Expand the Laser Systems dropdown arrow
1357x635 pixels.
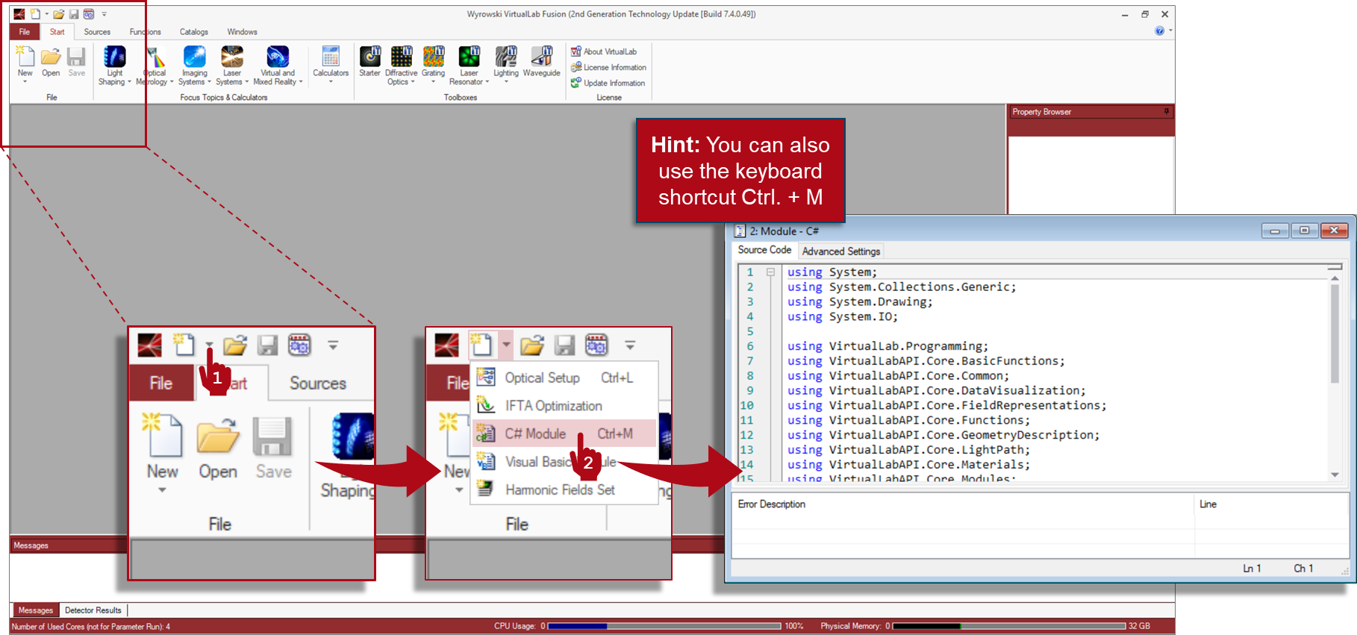click(246, 82)
